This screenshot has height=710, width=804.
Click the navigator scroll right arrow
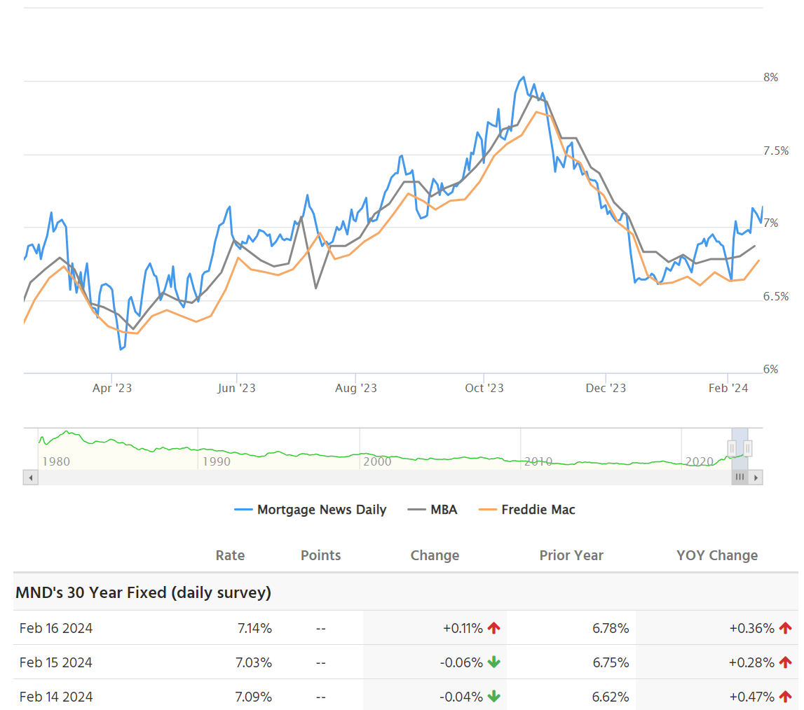(756, 478)
